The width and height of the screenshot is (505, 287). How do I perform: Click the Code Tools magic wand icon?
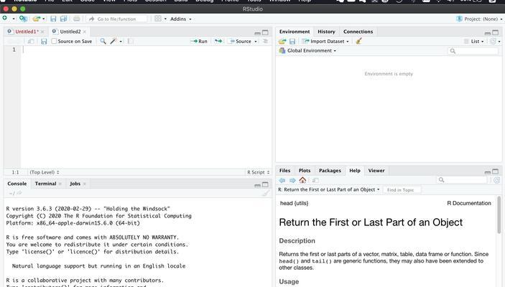pos(113,41)
